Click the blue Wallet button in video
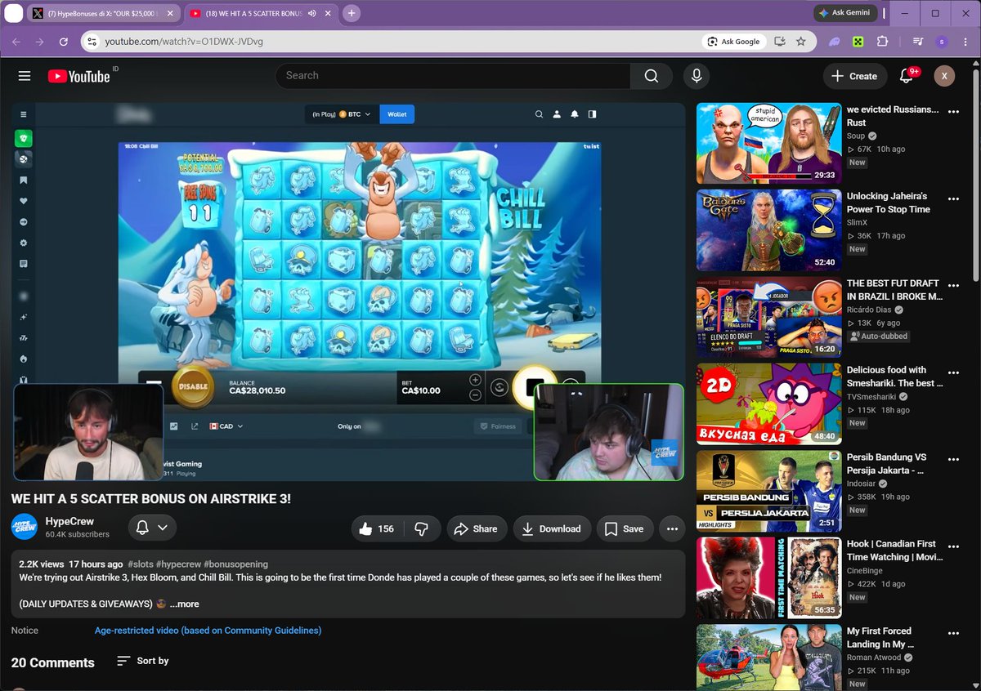Screen dimensions: 981x691 [x=397, y=114]
